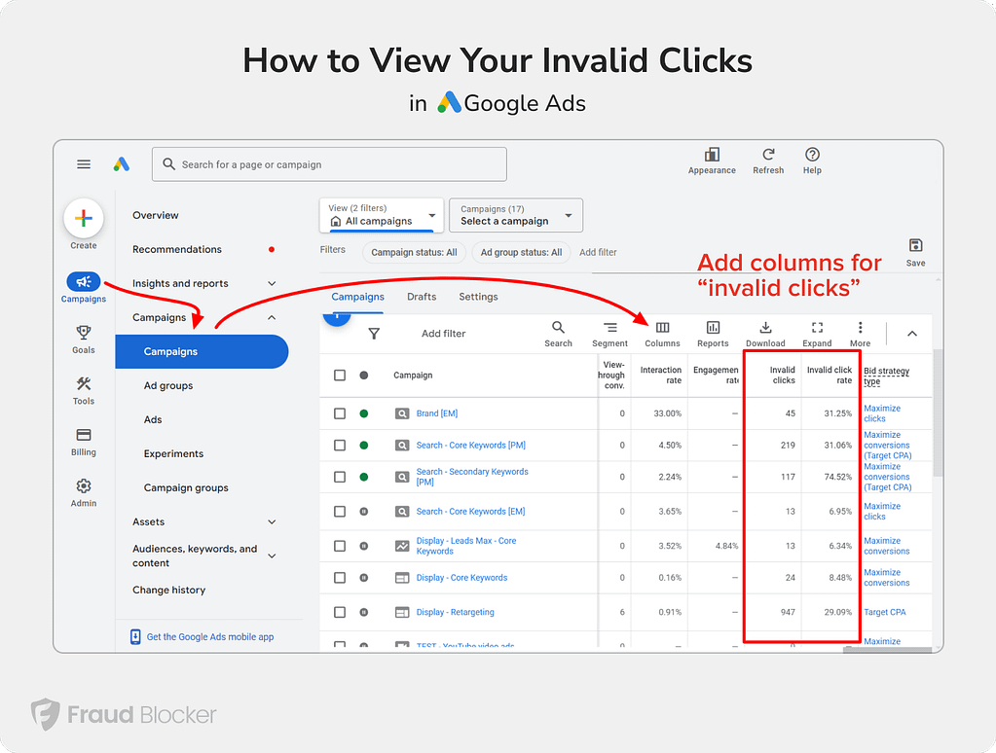Viewport: 996px width, 753px height.
Task: Select the Brand [EM] campaign checkbox
Action: pos(340,413)
